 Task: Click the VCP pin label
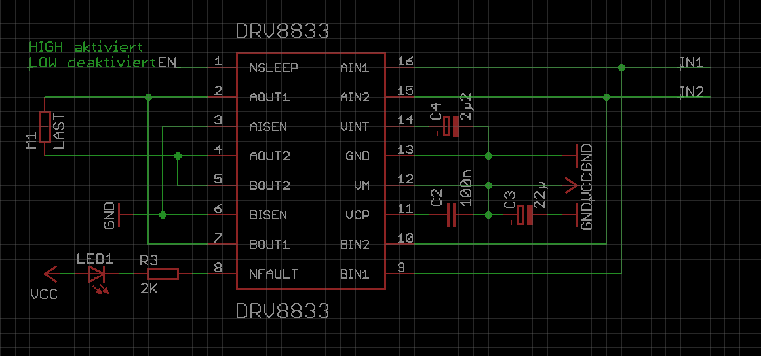[x=358, y=215]
